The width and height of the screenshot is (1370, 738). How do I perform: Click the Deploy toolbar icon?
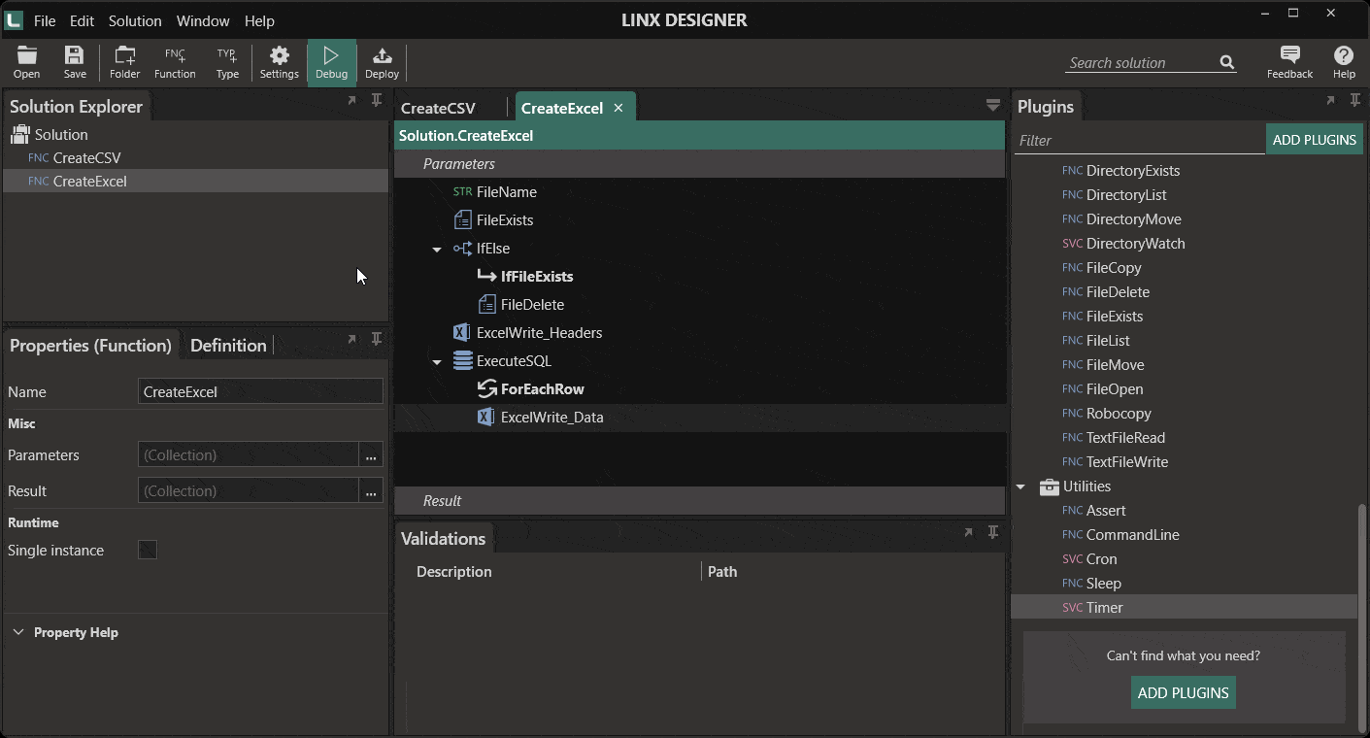tap(382, 62)
